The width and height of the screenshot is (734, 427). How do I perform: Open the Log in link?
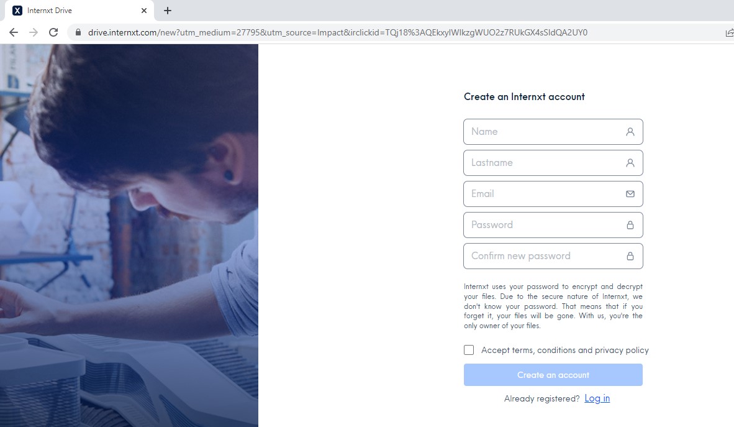point(597,398)
